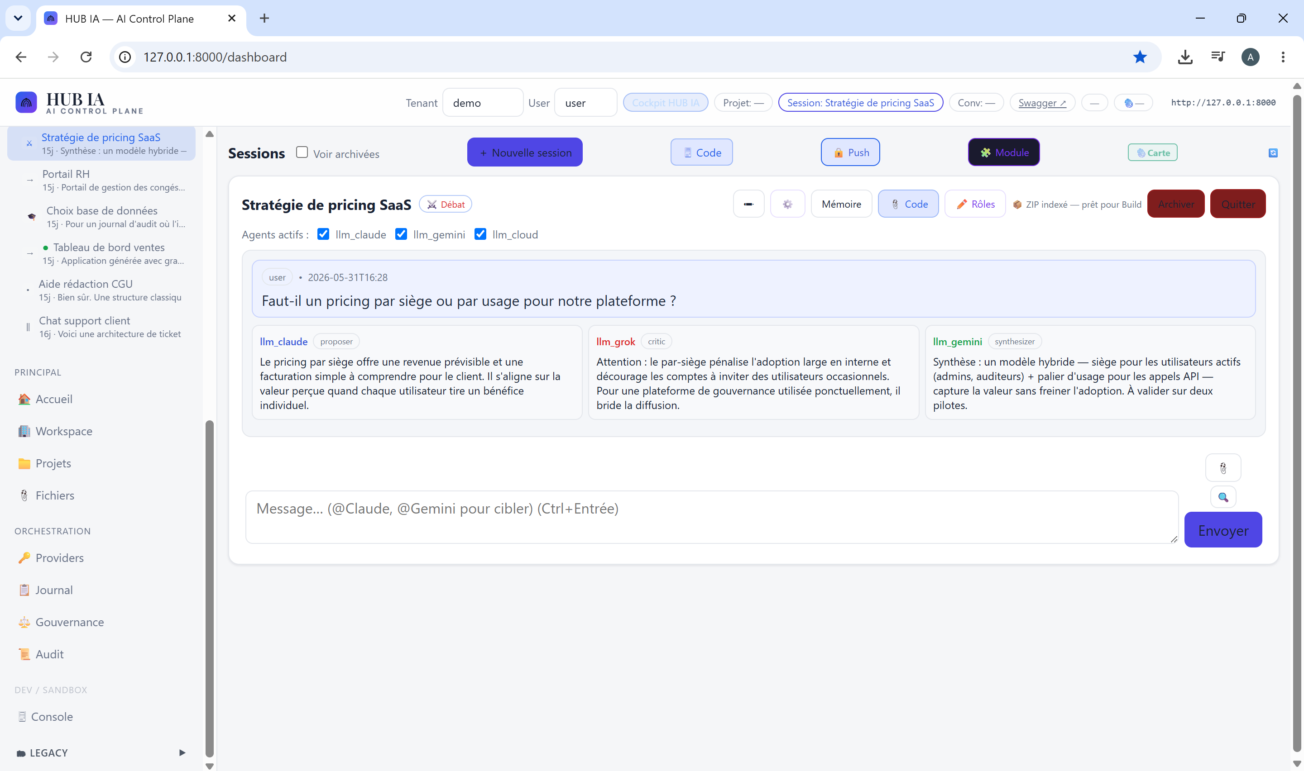Click the Module button
Viewport: 1304px width, 771px height.
[1004, 152]
